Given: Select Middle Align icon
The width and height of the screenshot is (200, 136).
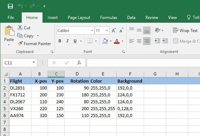Looking at the screenshot, I should coord(139,30).
